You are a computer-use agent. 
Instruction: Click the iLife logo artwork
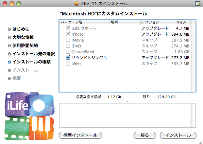coord(29,116)
